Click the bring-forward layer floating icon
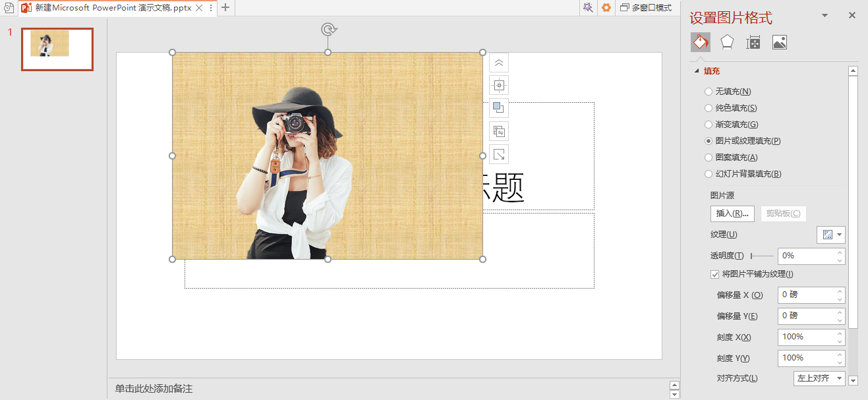Viewport: 868px width, 400px height. [x=499, y=108]
